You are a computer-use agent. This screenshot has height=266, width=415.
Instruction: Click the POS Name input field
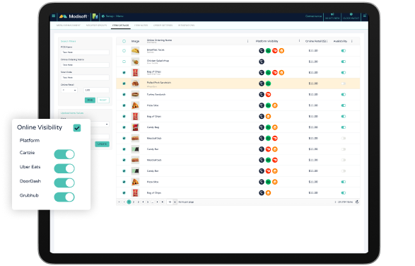tap(85, 52)
